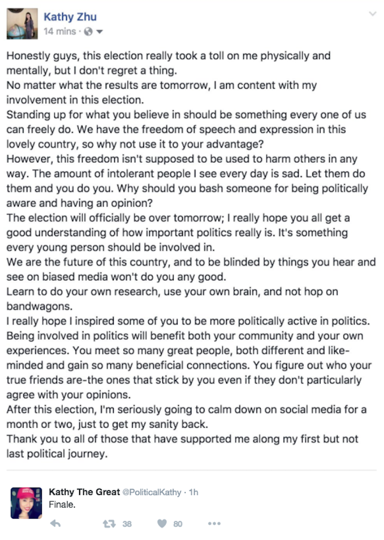Screen dimensions: 384x540
Task: Open the Kathy The Great display name
Action: (84, 492)
